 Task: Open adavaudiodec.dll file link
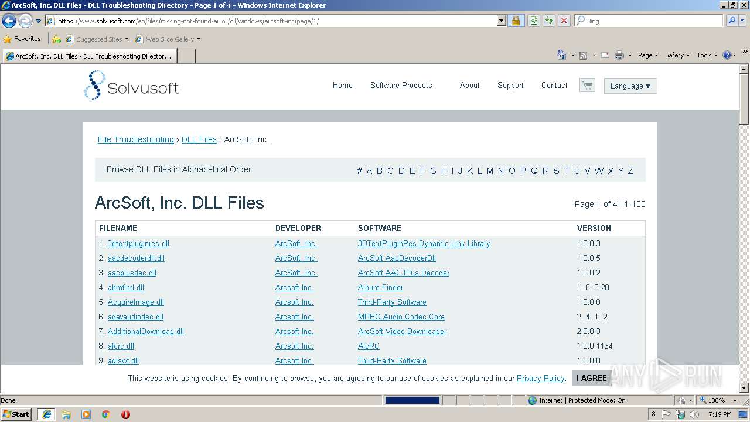pos(135,316)
